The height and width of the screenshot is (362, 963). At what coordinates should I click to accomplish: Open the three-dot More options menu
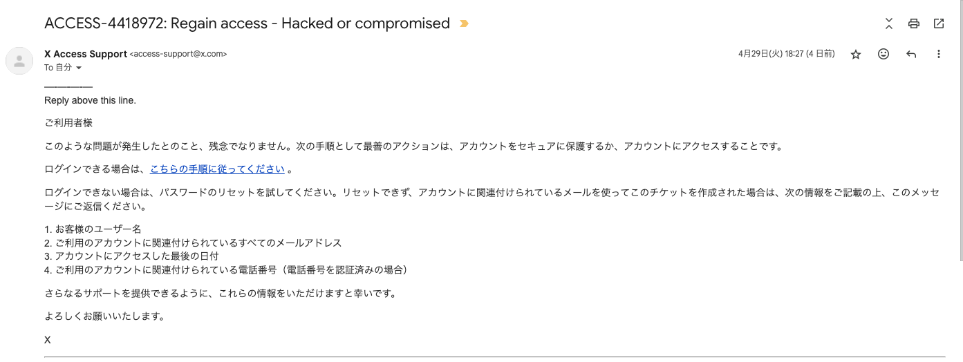(x=938, y=54)
